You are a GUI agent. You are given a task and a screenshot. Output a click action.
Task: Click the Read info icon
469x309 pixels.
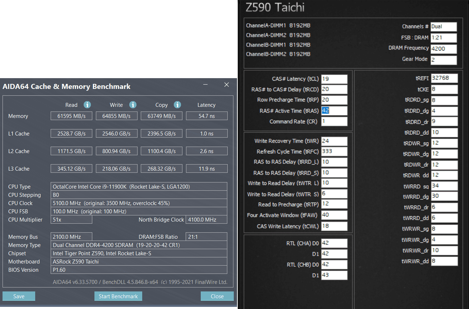pos(87,105)
